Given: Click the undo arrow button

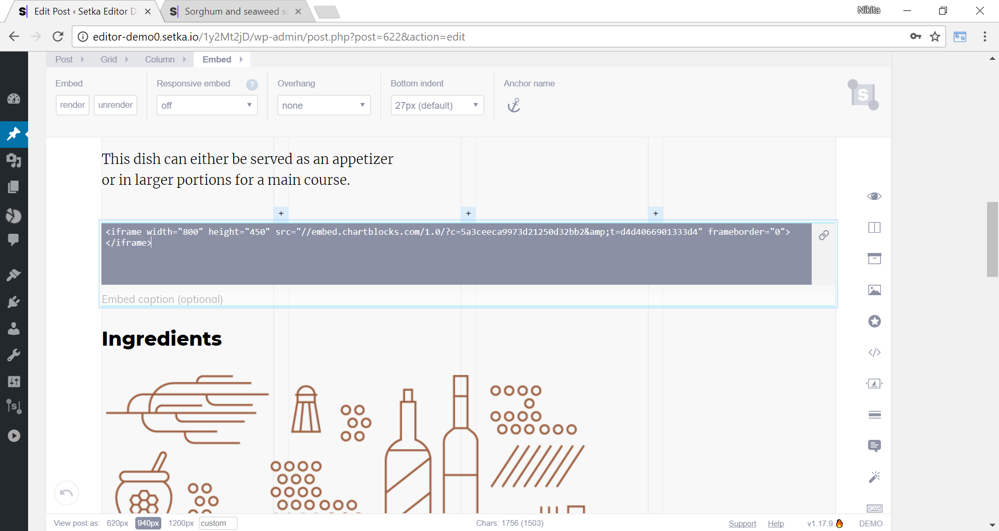Looking at the screenshot, I should tap(67, 493).
